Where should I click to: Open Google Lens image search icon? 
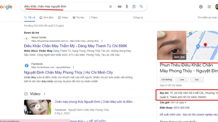134,6
